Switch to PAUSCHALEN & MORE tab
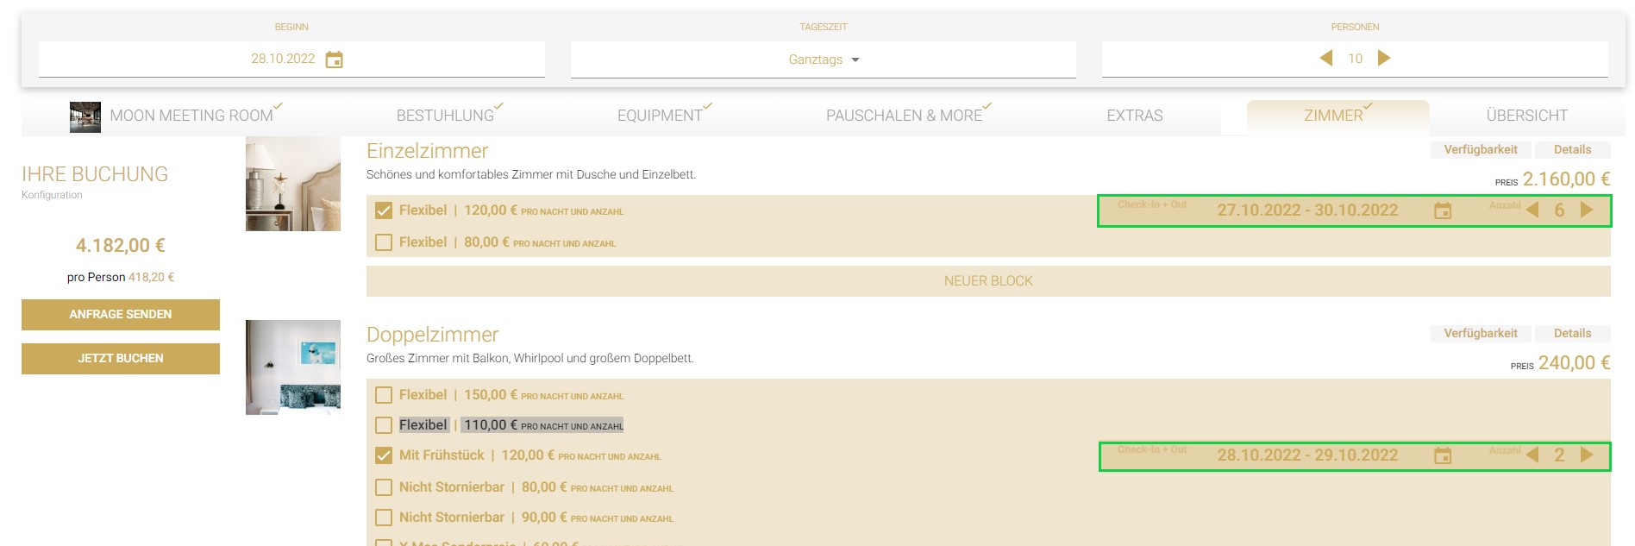The width and height of the screenshot is (1635, 546). coord(904,116)
